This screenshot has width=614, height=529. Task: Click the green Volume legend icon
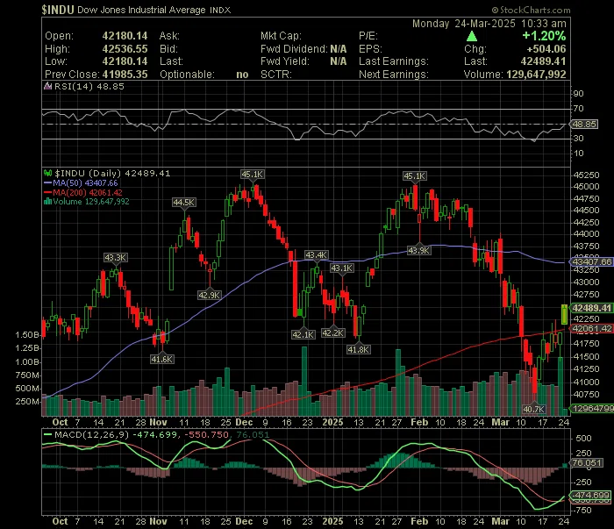(x=47, y=202)
